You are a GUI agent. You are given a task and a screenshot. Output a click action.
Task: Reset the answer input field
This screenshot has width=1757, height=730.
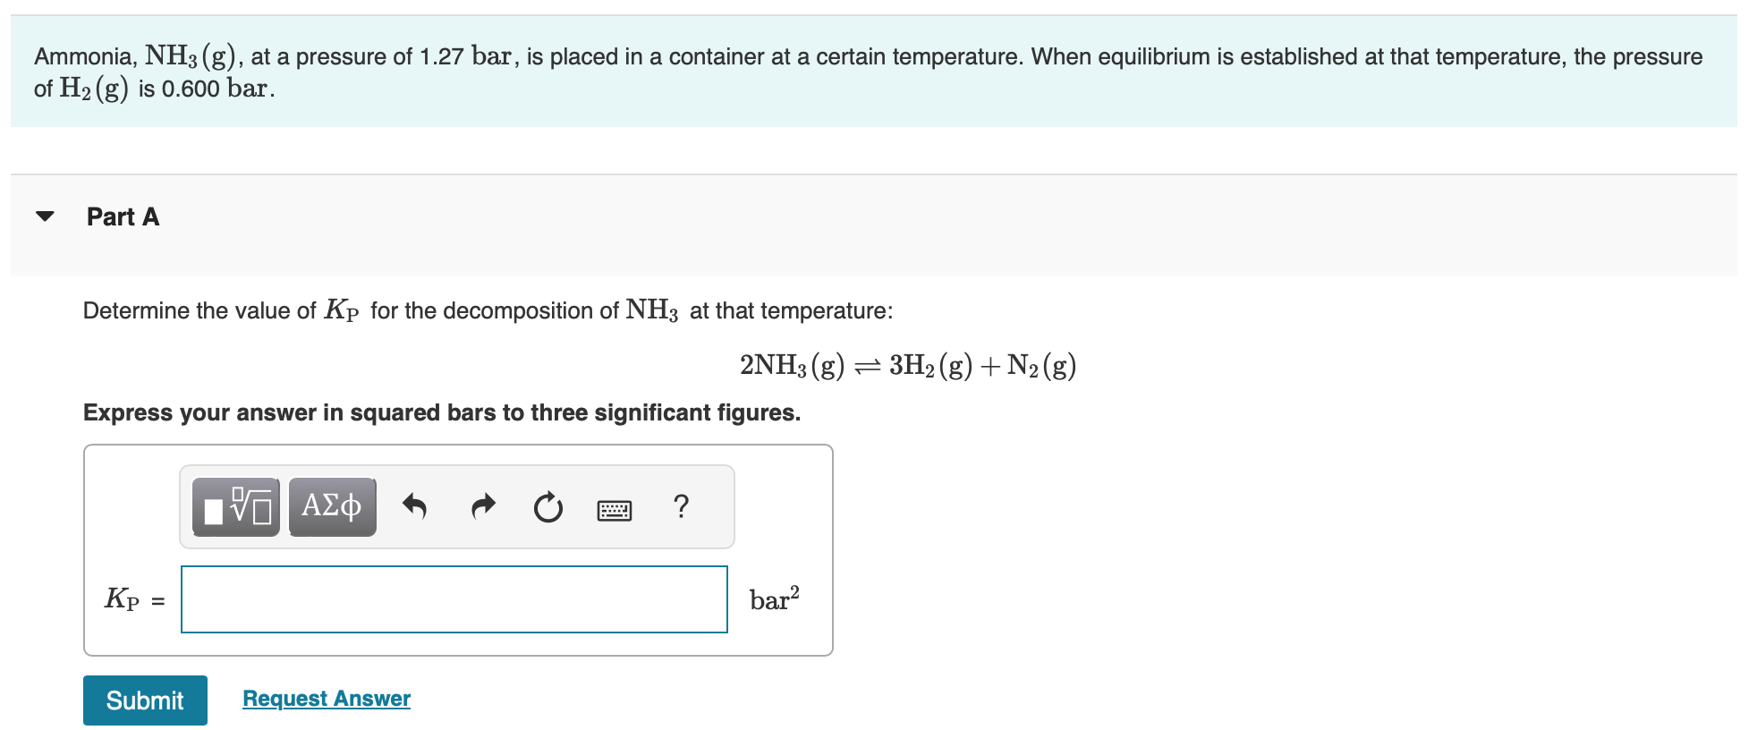point(547,506)
